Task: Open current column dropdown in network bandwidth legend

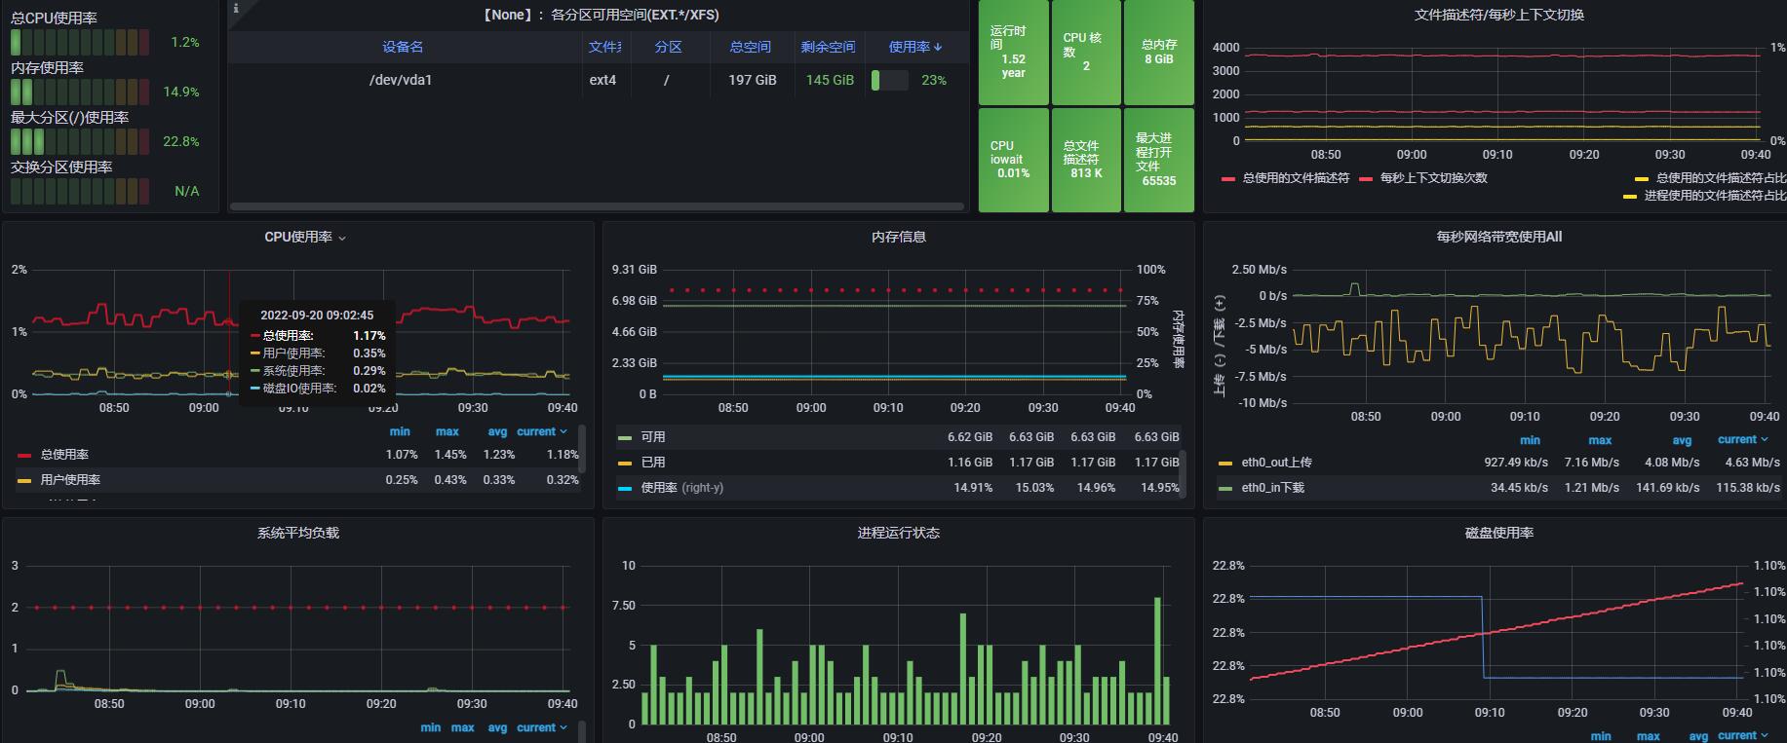Action: 1743,439
